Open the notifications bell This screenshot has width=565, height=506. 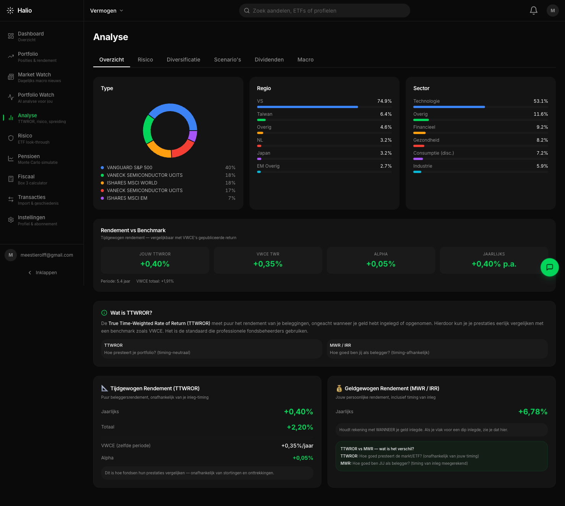534,11
